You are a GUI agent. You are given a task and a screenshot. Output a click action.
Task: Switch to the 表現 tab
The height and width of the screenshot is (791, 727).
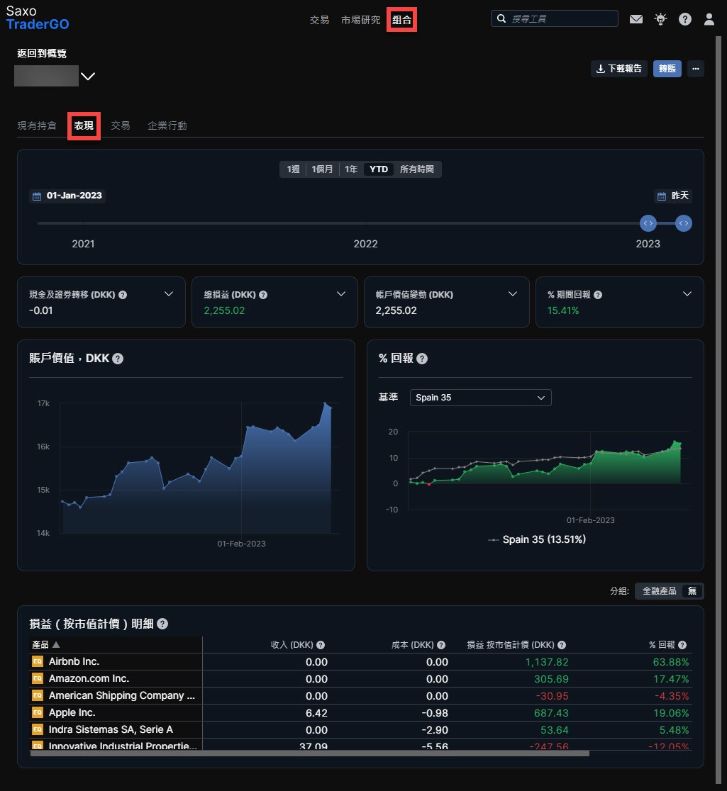[x=84, y=125]
